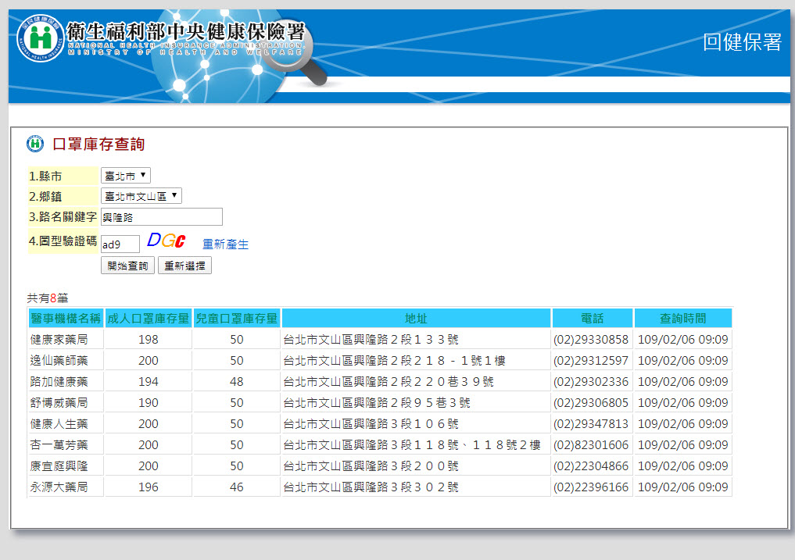The height and width of the screenshot is (560, 795).
Task: Click the NHI logo in header banner
Action: pyautogui.click(x=41, y=38)
